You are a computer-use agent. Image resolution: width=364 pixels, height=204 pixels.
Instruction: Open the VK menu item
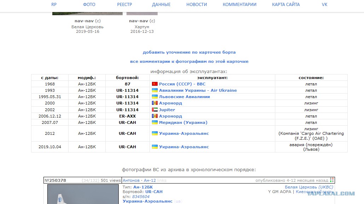click(324, 4)
